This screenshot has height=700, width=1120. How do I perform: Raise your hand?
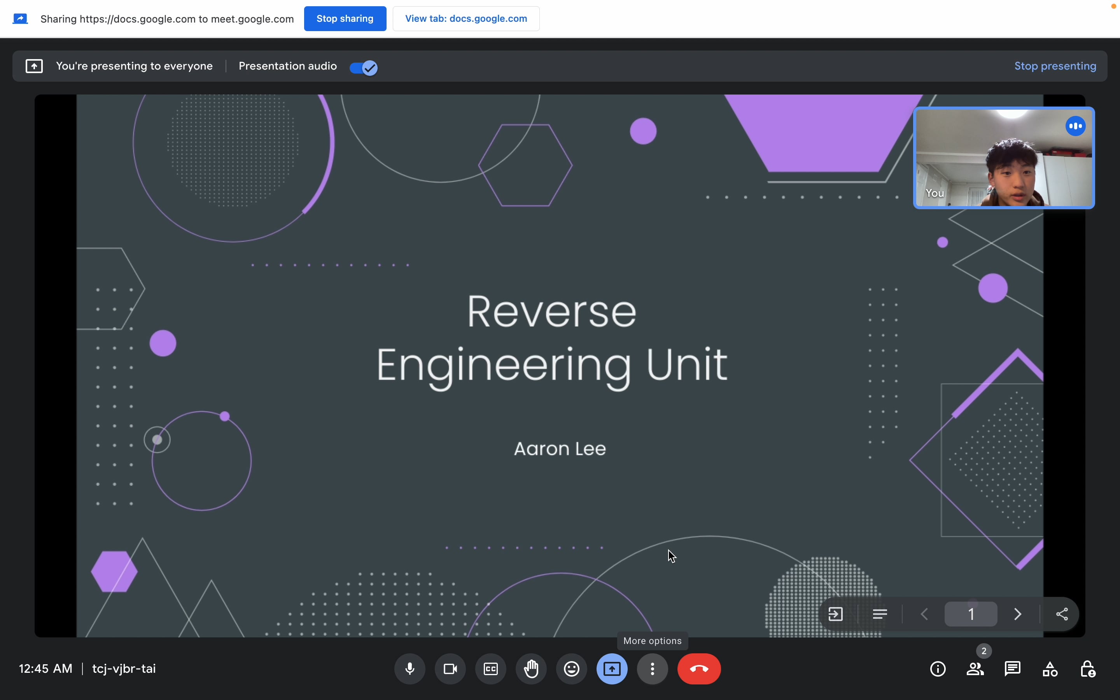(531, 668)
